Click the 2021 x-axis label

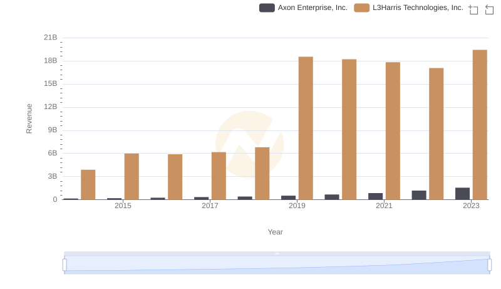(x=384, y=206)
